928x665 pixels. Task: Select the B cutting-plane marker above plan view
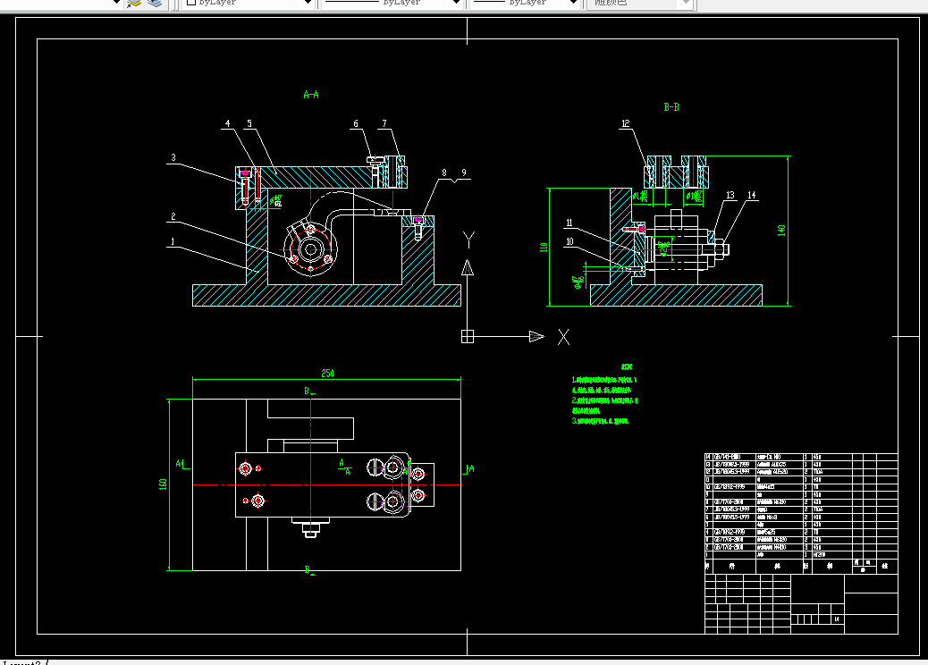tap(309, 391)
